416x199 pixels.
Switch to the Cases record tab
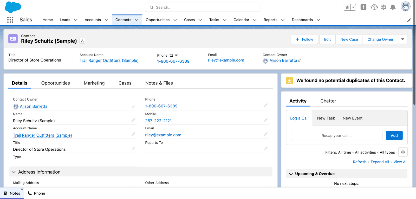pyautogui.click(x=125, y=83)
